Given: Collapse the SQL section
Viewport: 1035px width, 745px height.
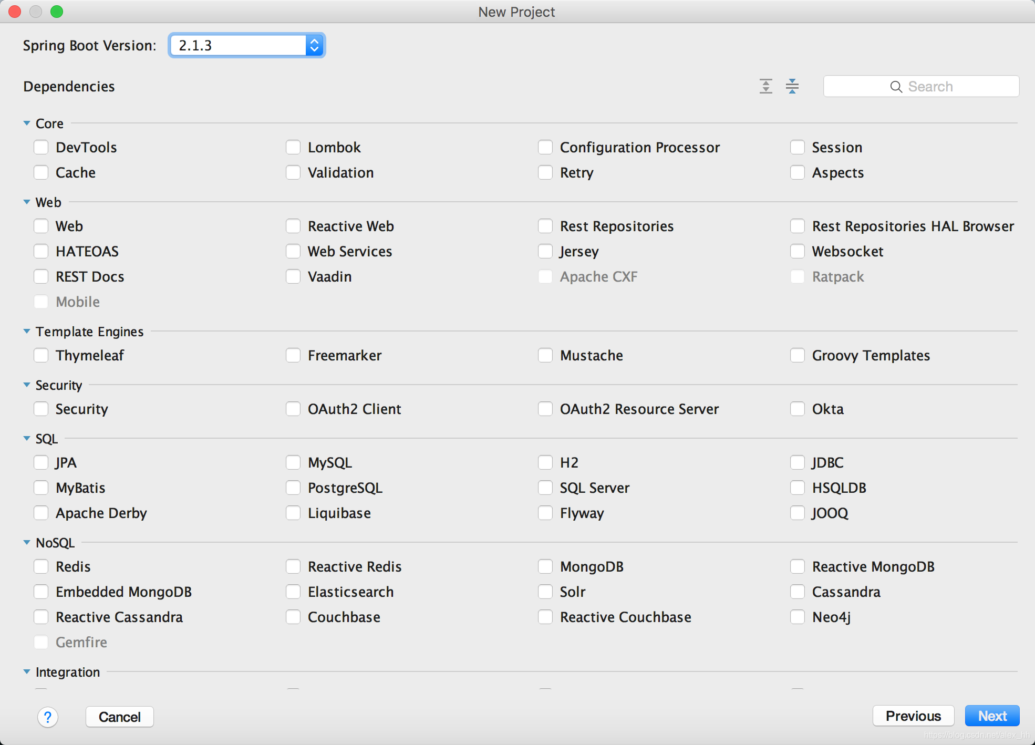Looking at the screenshot, I should coord(27,439).
